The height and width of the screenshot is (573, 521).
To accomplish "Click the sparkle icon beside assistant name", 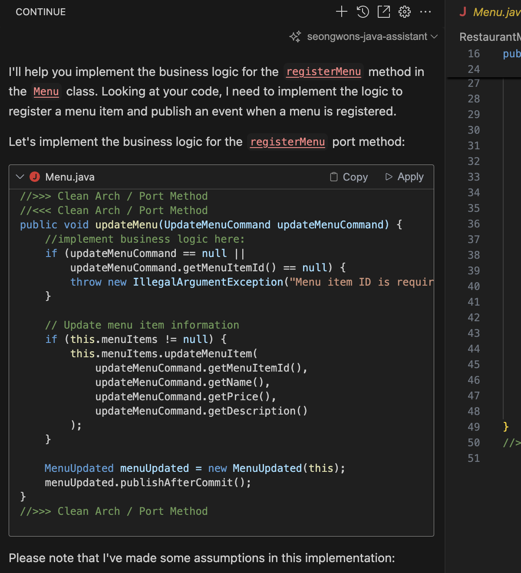I will 295,36.
